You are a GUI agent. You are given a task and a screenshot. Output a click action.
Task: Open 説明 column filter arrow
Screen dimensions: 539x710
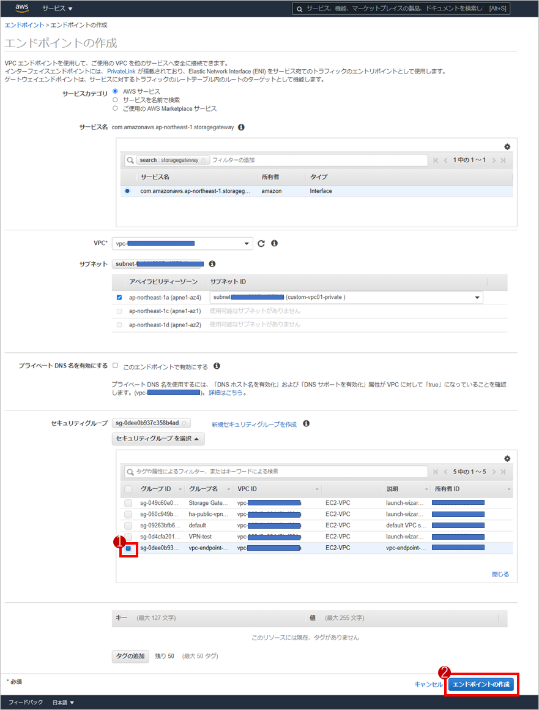click(426, 489)
